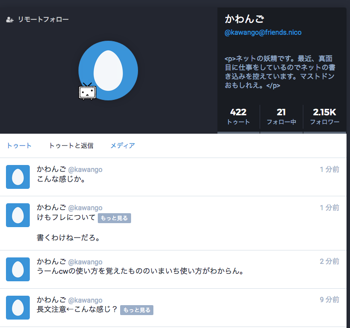Switch to the トゥート tab
Viewport: 350px width, 328px height.
coord(19,146)
